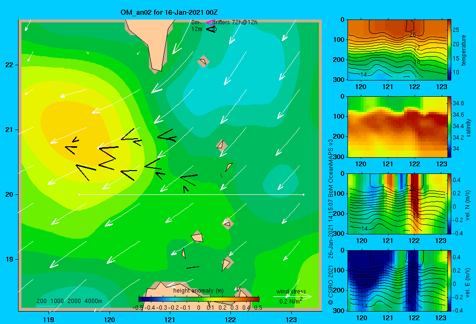Click longitude label 119 on map axis
The height and width of the screenshot is (324, 476).
point(49,319)
